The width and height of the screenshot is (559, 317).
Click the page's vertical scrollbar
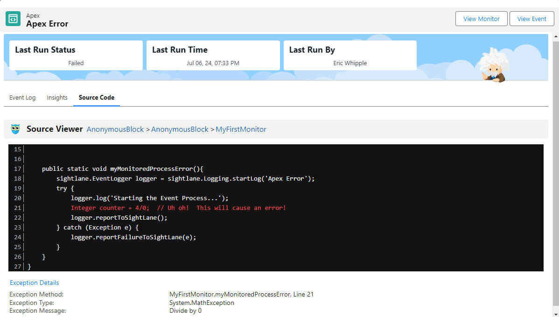[555, 172]
